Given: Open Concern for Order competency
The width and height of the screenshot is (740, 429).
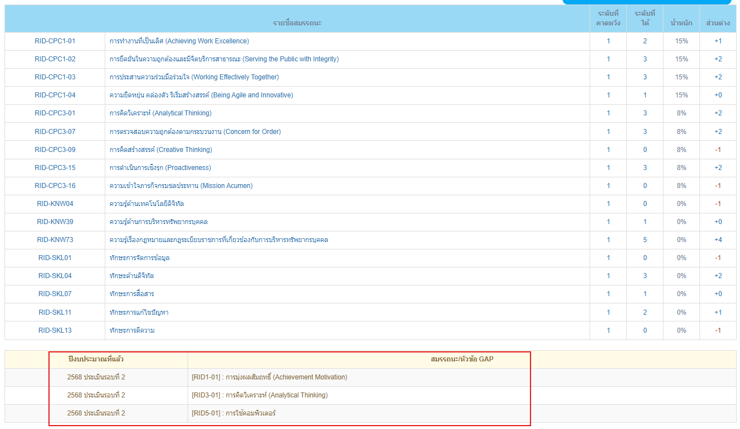Looking at the screenshot, I should point(195,132).
